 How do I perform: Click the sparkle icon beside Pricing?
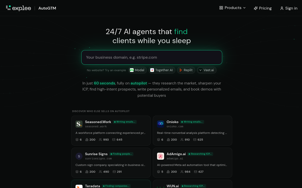(256, 8)
